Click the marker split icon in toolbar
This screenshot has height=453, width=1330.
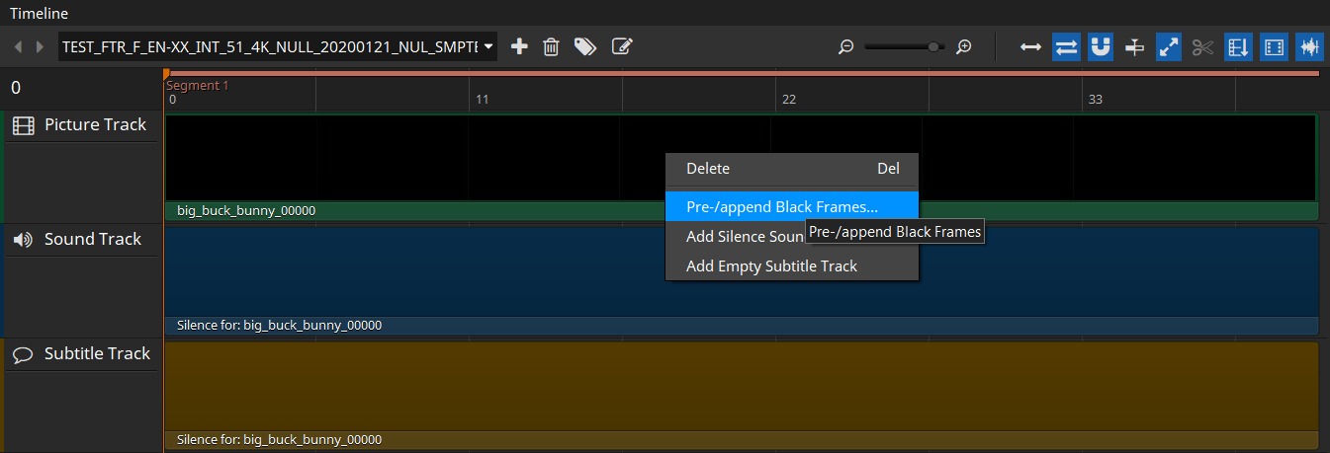1134,46
